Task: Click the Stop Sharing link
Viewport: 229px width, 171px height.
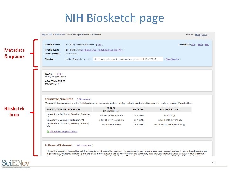Action: click(x=172, y=59)
